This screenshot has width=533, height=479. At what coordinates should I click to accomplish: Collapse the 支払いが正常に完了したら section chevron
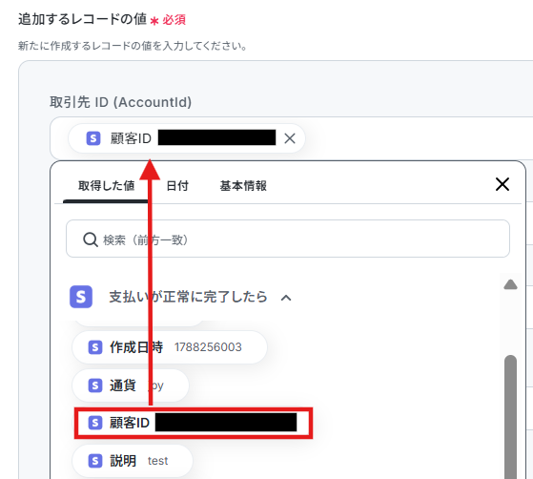(x=286, y=298)
